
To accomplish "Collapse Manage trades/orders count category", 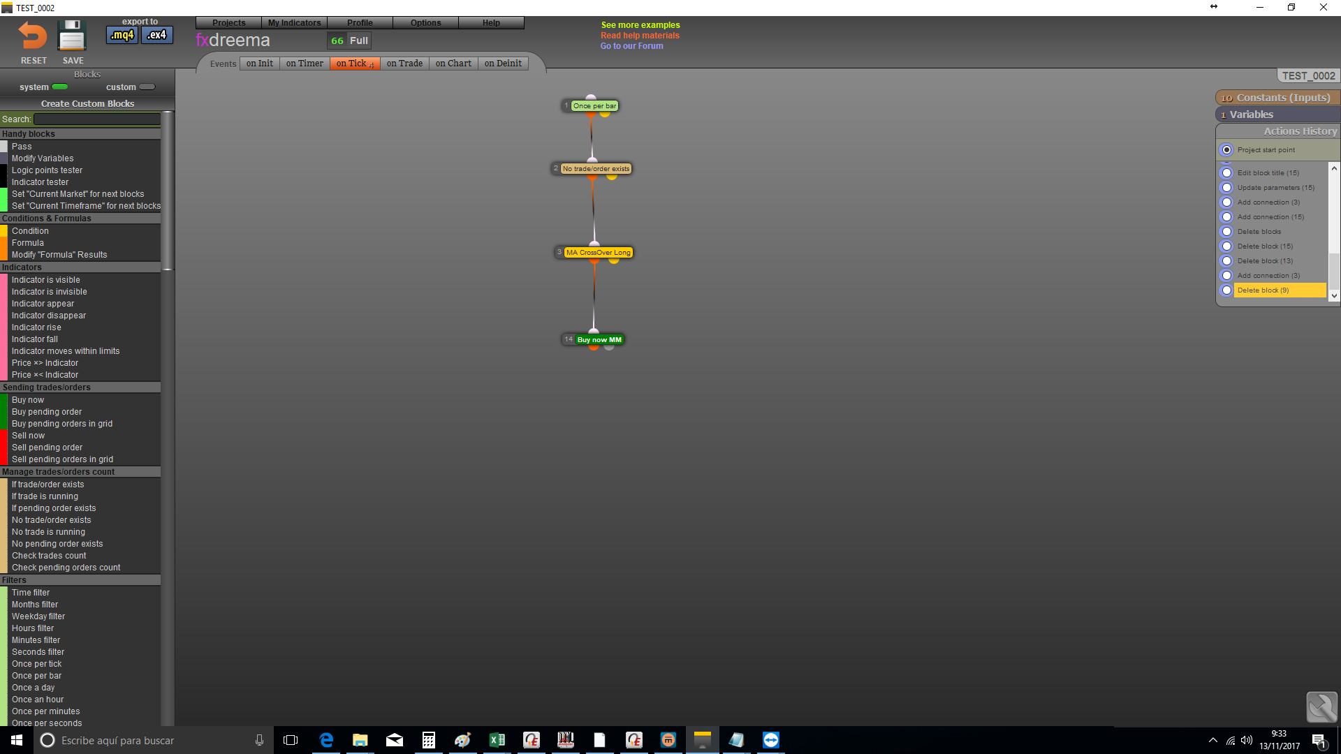I will (80, 472).
